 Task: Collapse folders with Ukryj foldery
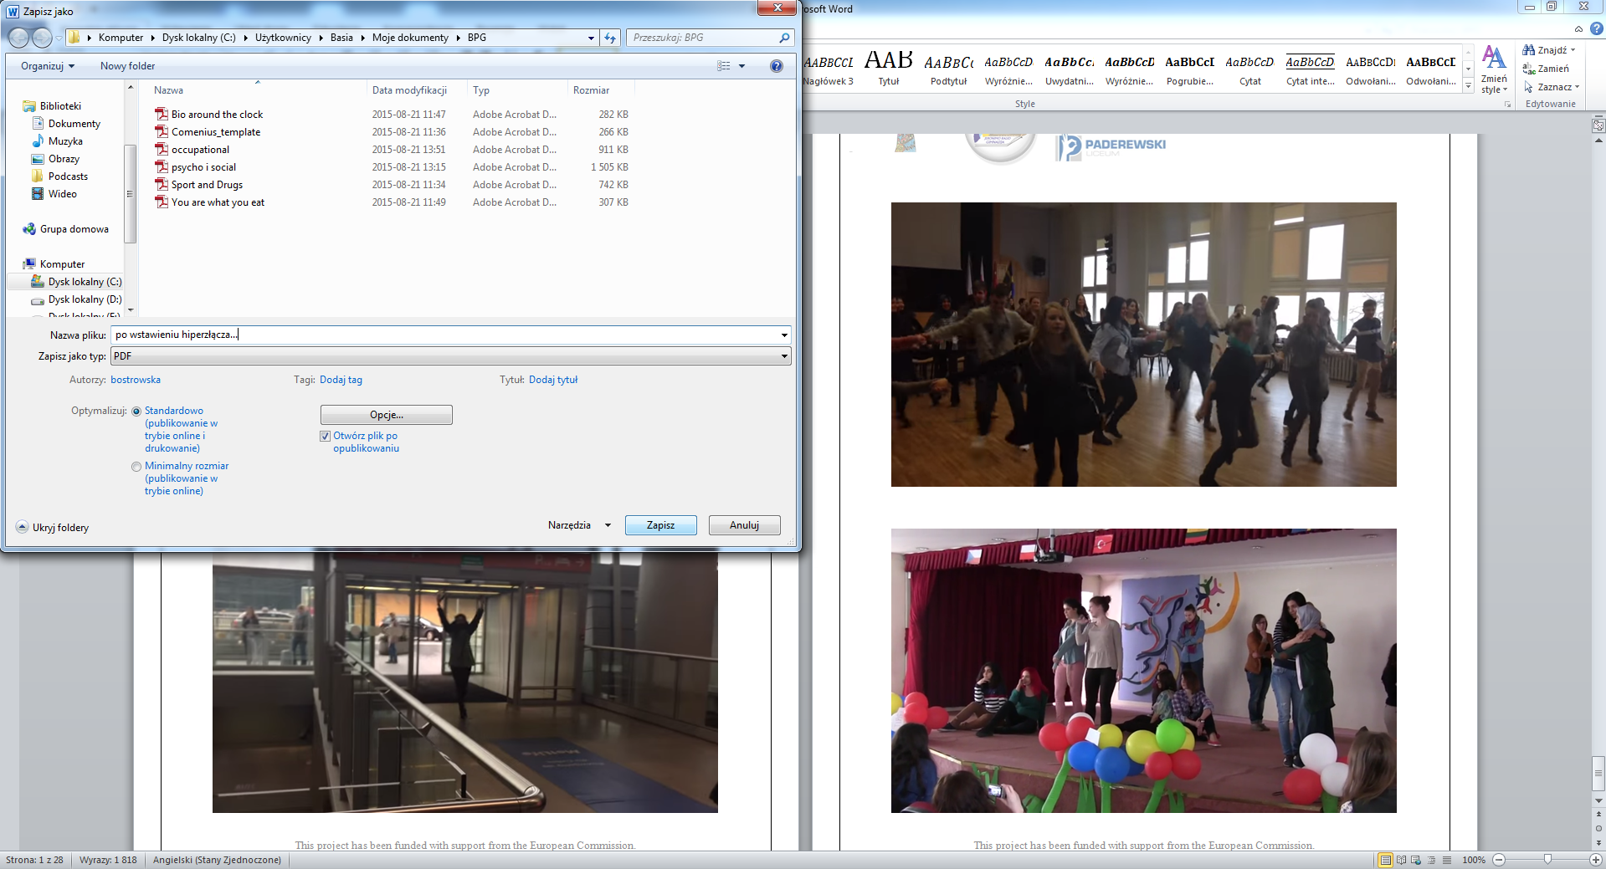pos(53,528)
